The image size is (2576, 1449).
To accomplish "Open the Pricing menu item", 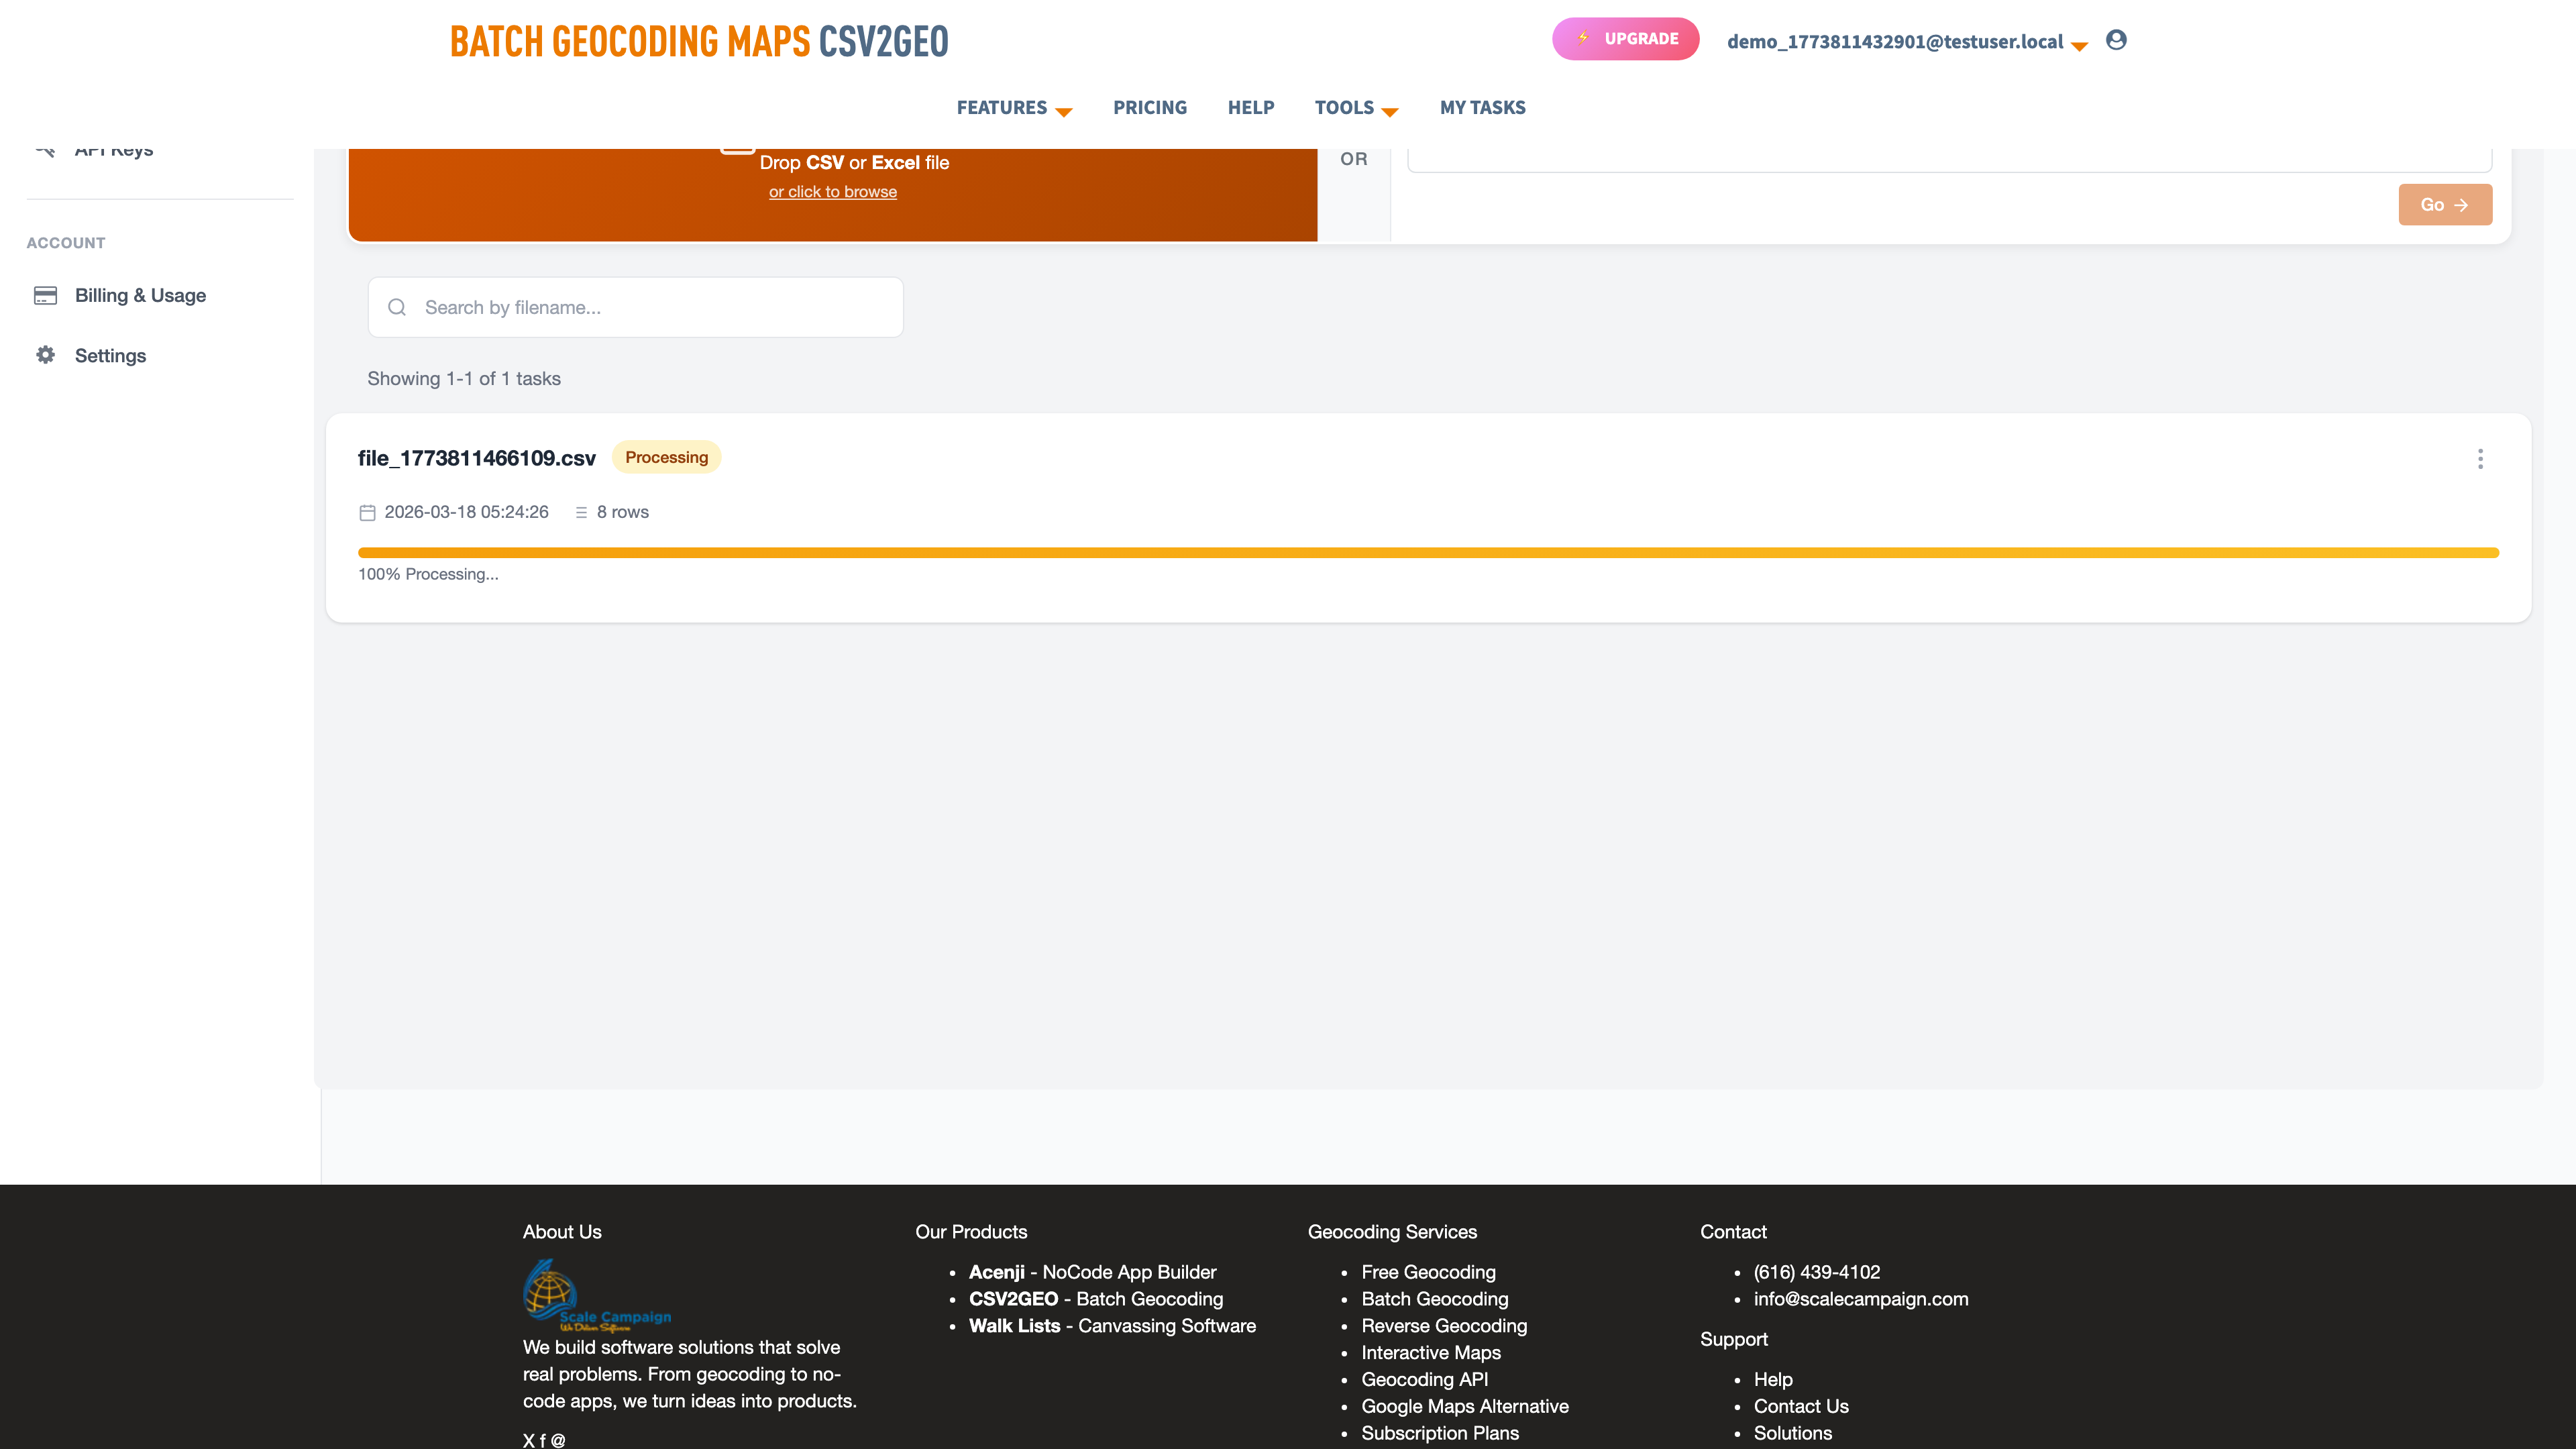I will coord(1149,108).
